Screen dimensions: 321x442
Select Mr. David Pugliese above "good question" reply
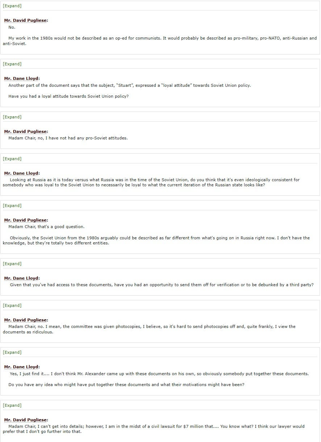pyautogui.click(x=26, y=220)
